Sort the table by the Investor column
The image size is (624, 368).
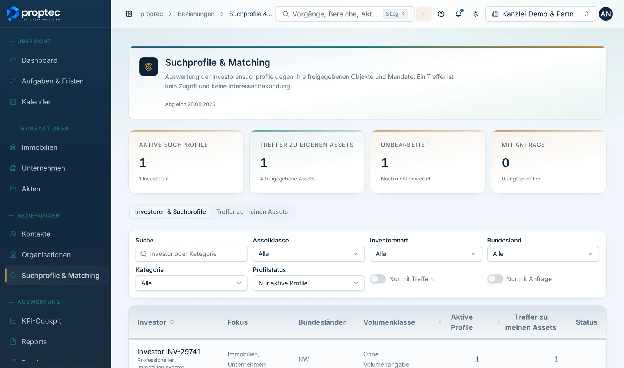click(x=156, y=322)
